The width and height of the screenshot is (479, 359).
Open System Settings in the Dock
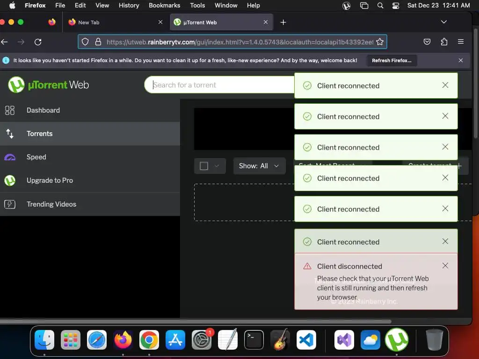click(202, 340)
